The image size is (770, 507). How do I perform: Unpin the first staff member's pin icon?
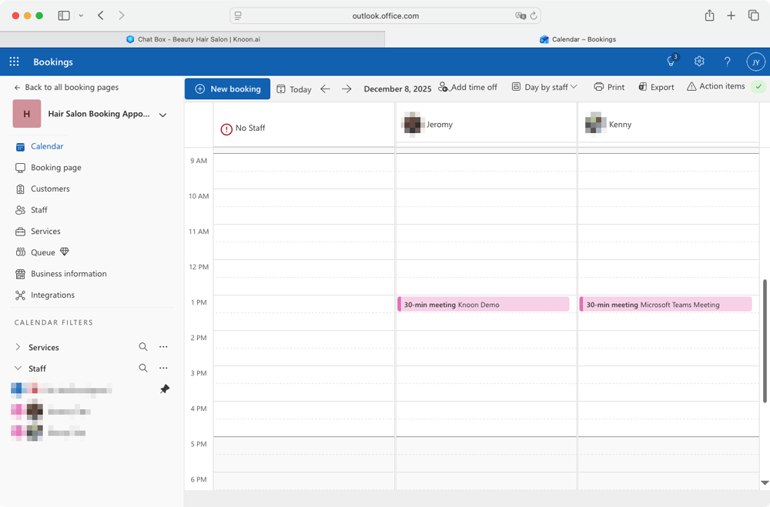click(x=164, y=389)
